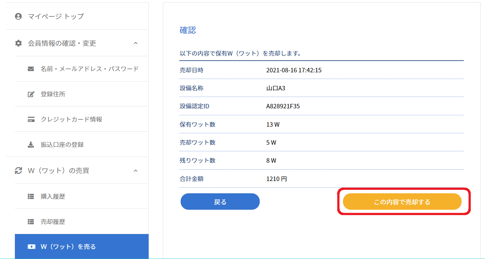Collapse the 会員情報の確認・変更 section chevron
This screenshot has width=485, height=259.
pyautogui.click(x=136, y=43)
